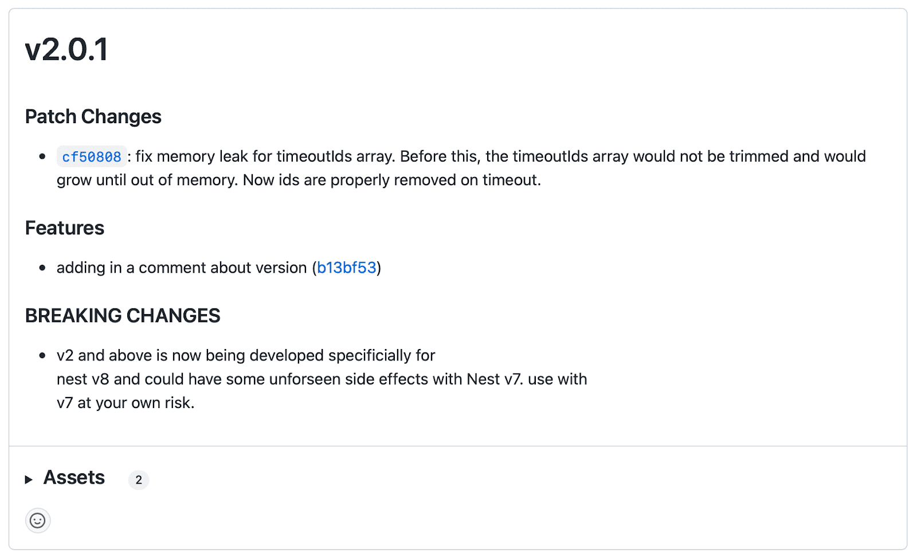
Task: Click the "nest v8 and could have" line
Action: point(322,379)
